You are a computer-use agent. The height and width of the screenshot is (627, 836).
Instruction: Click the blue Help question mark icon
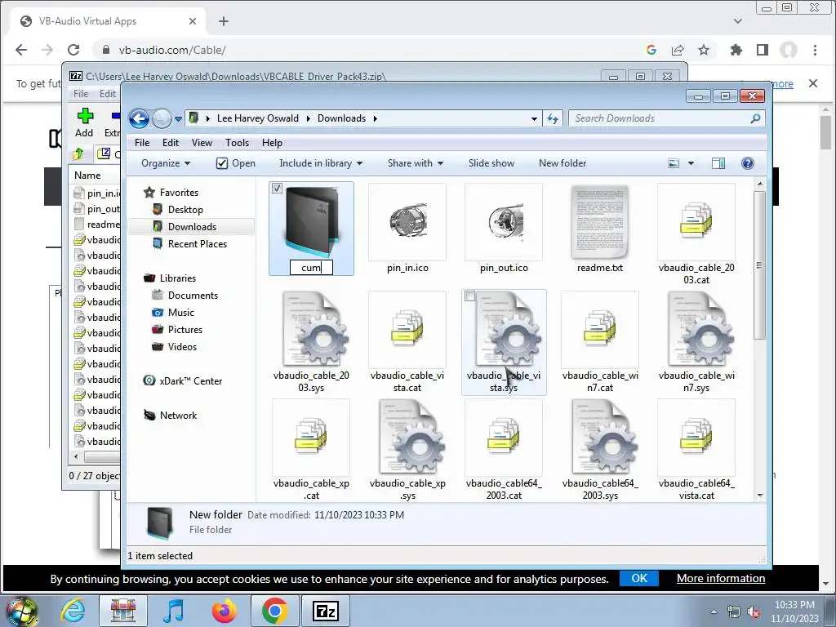[748, 163]
